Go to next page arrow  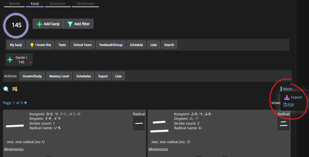[x=25, y=103]
